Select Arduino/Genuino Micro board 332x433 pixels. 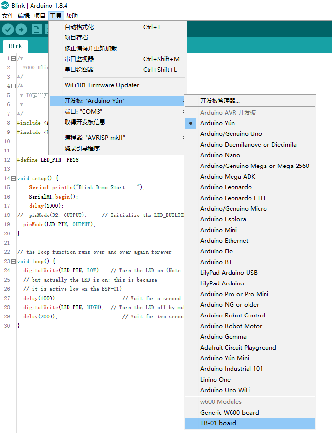coord(250,209)
